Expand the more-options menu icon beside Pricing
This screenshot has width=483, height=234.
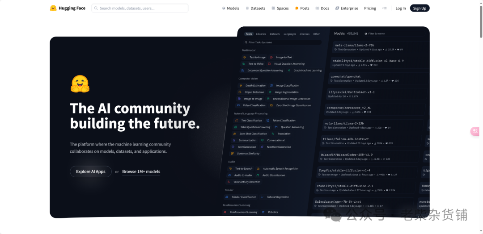pos(384,8)
